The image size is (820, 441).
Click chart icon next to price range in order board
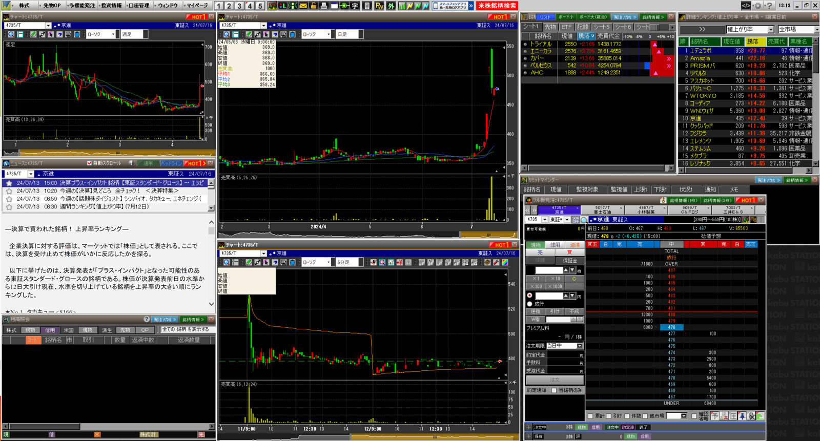coord(746,220)
